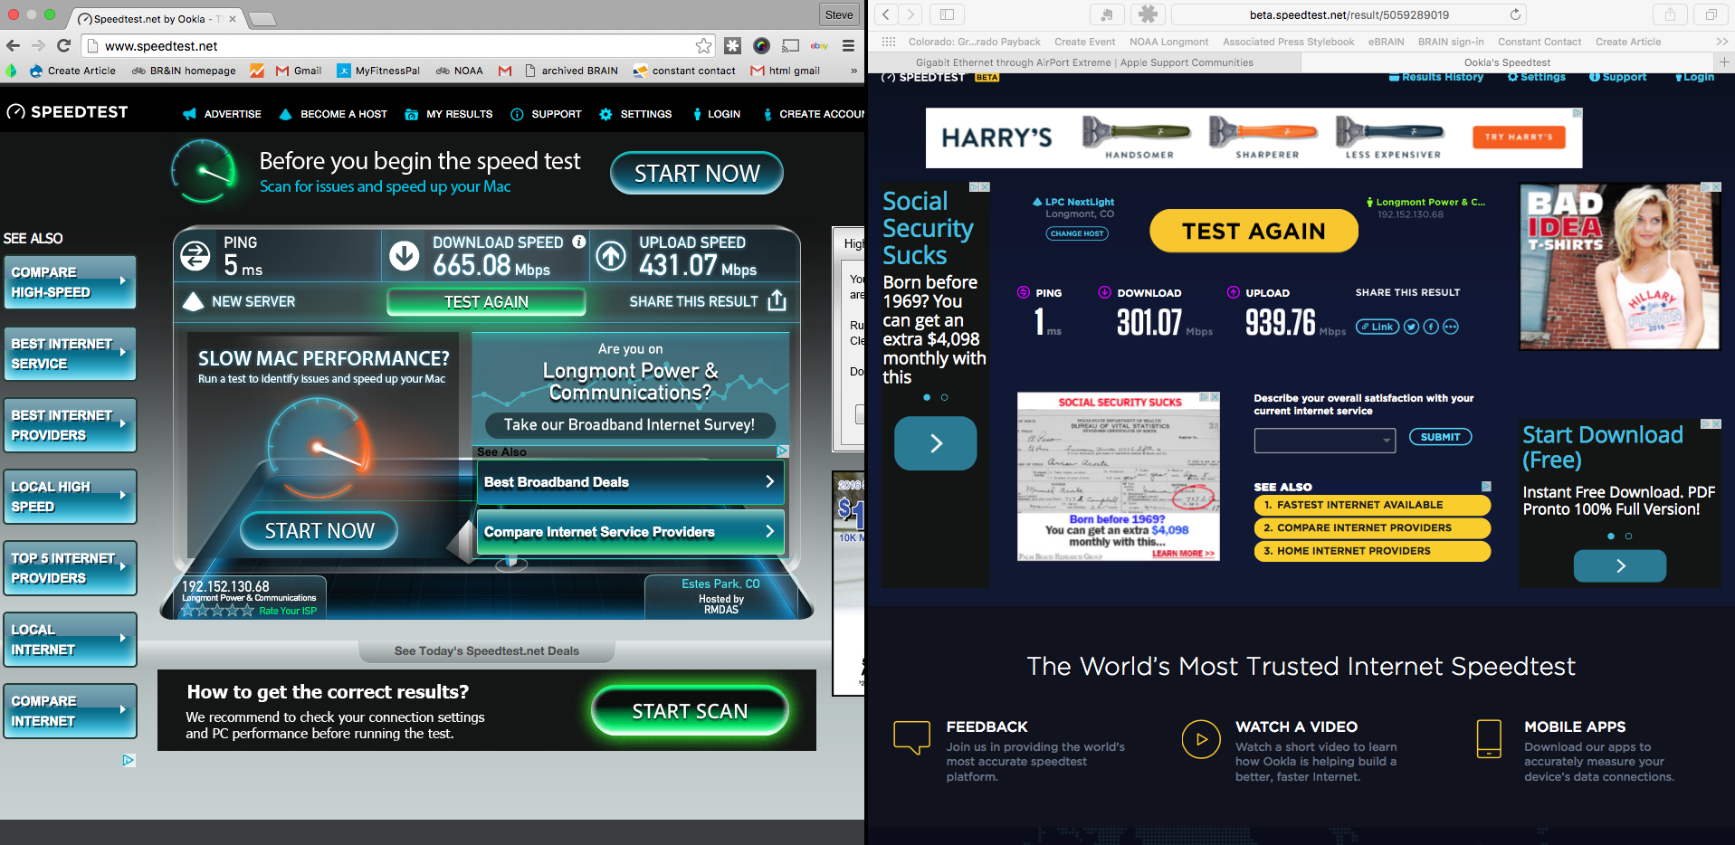Click the green Test Again button
This screenshot has height=845, width=1735.
[486, 301]
